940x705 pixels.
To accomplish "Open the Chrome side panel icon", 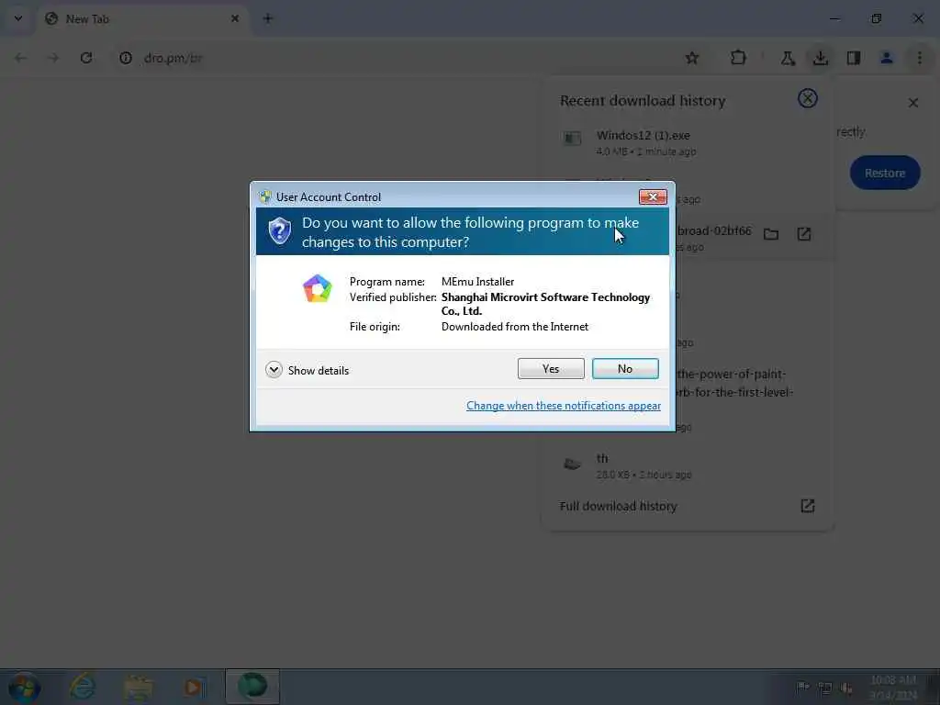I will 853,58.
